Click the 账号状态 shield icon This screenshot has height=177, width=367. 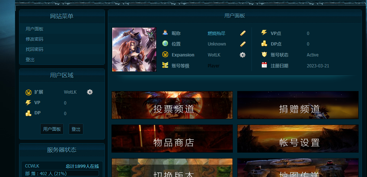pos(264,55)
